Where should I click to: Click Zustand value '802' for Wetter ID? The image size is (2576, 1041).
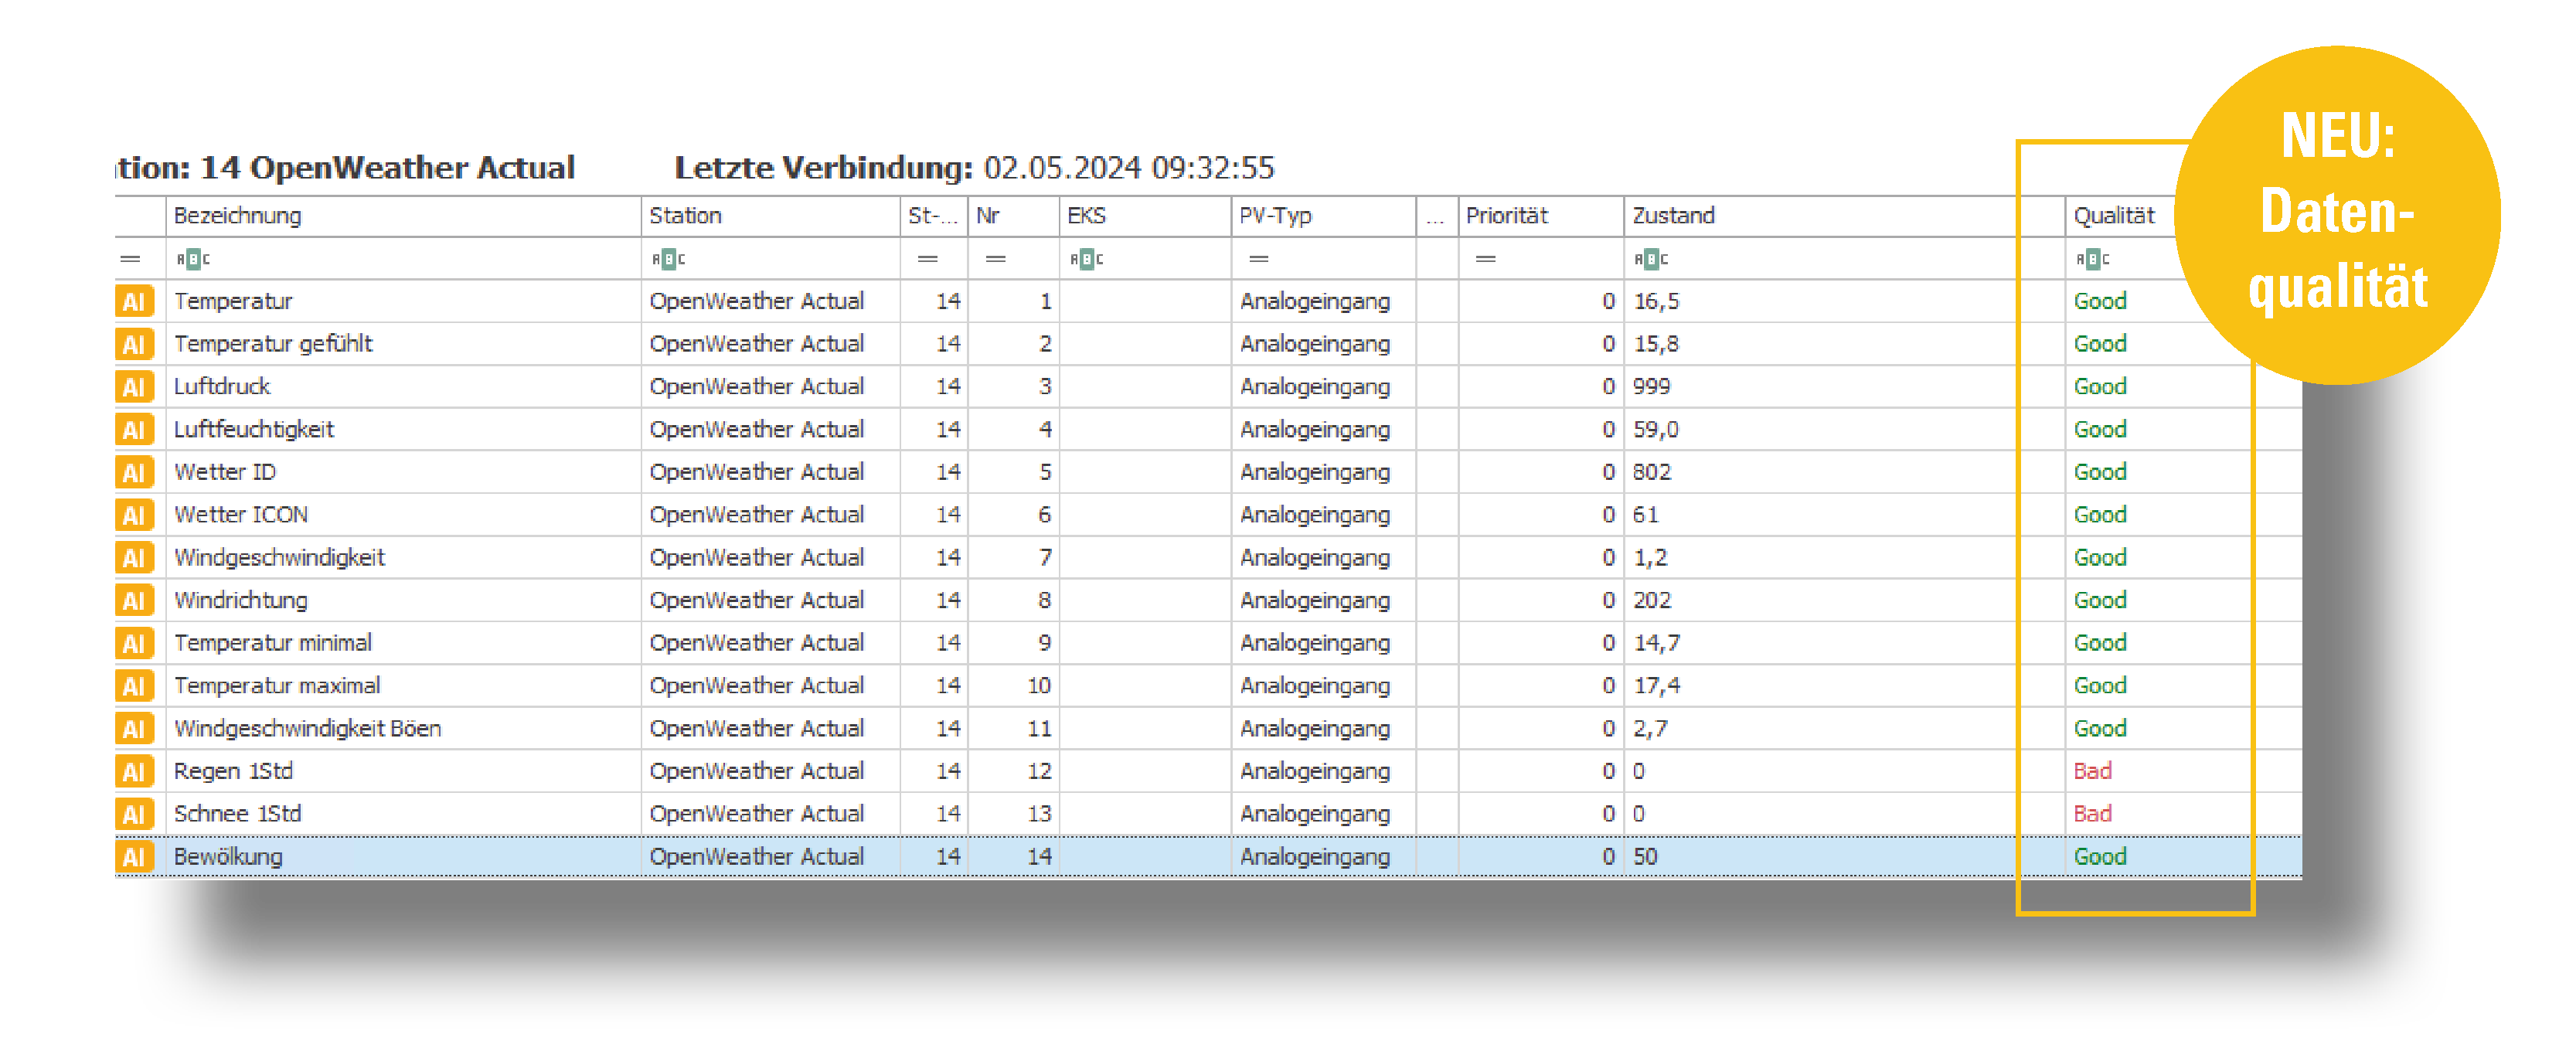(x=1652, y=472)
